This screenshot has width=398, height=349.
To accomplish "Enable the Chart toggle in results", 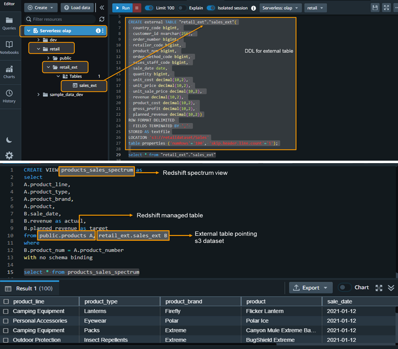I will [x=344, y=287].
